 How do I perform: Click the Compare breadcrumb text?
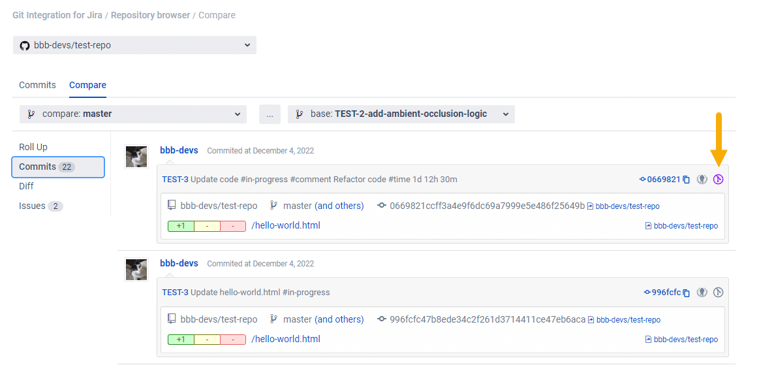217,15
